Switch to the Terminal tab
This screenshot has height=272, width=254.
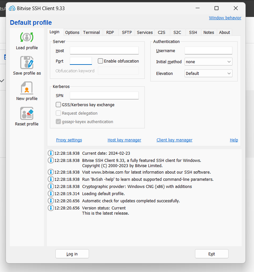tap(92, 33)
